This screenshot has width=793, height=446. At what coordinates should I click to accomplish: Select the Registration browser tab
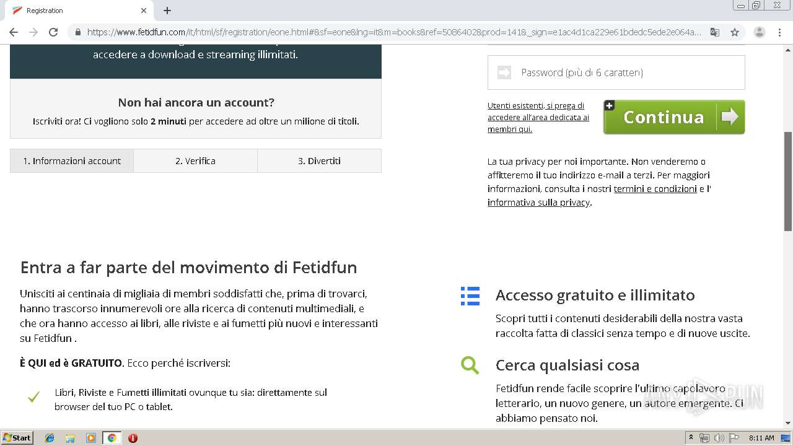pos(79,11)
